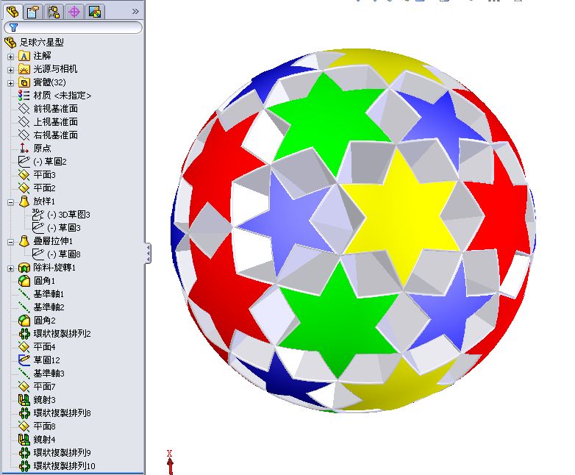Select the 基準軸1 axis icon
This screenshot has height=475, width=575.
24,294
